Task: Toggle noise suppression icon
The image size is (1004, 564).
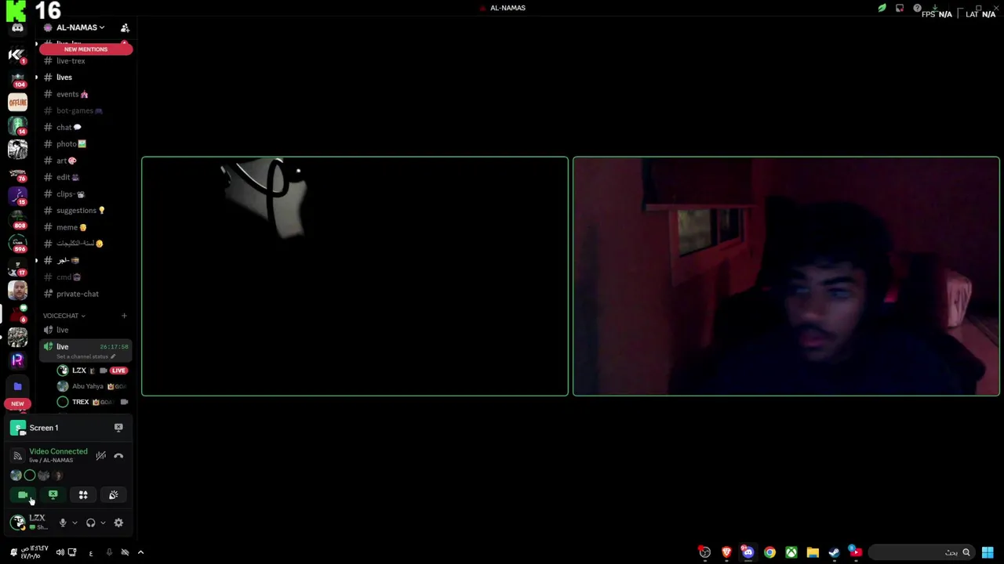Action: (x=100, y=456)
